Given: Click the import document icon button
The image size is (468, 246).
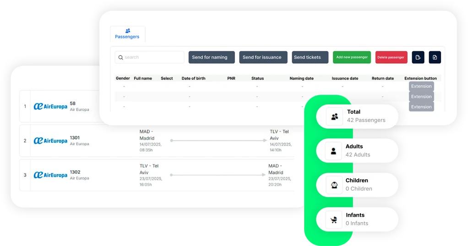Looking at the screenshot, I should (x=435, y=57).
